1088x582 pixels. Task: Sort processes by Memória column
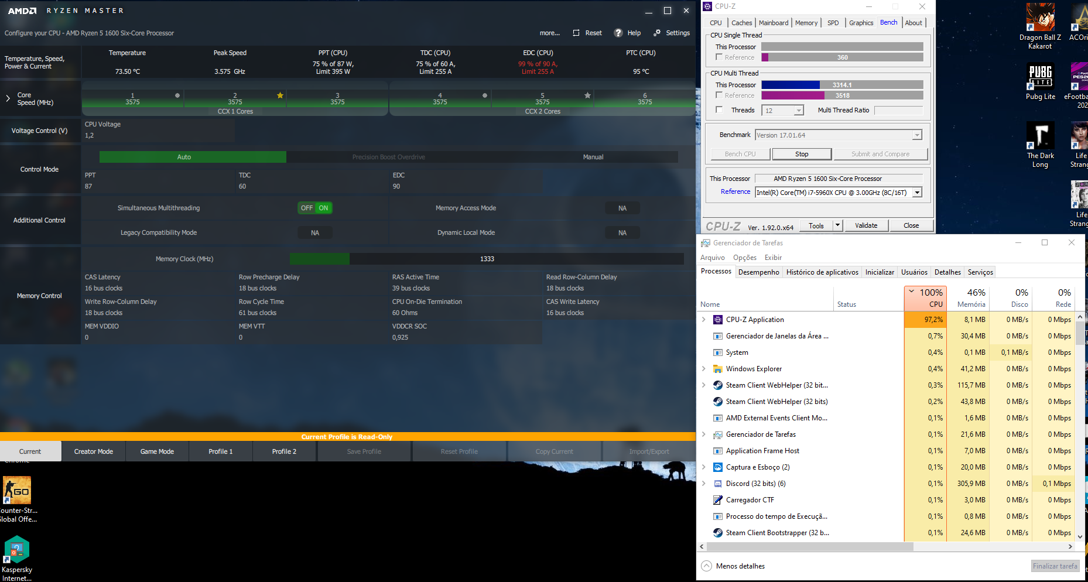967,297
